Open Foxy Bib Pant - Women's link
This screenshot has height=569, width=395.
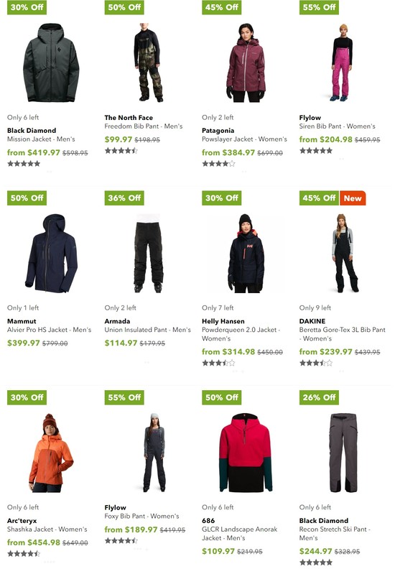coord(141,516)
